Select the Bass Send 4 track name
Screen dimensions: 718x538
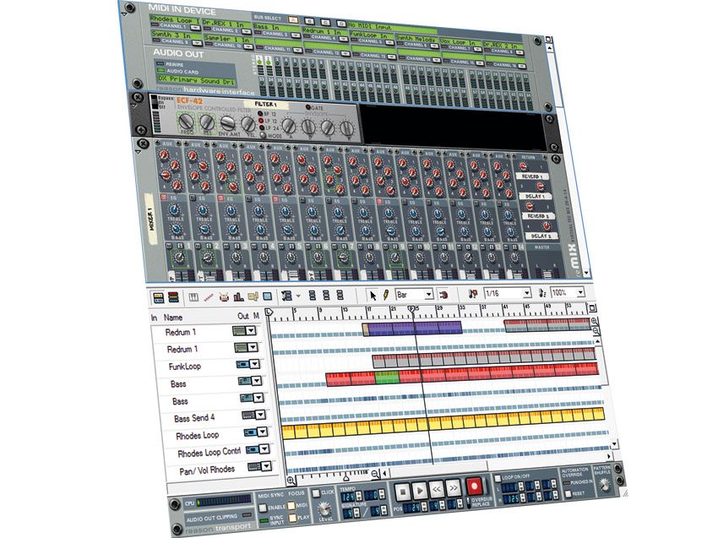pos(194,418)
